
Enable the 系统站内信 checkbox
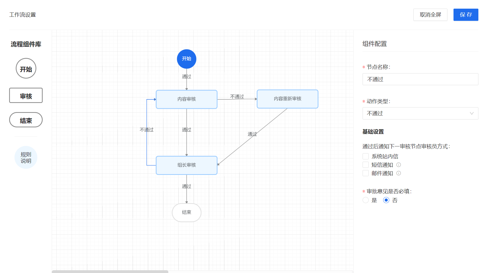coord(366,156)
